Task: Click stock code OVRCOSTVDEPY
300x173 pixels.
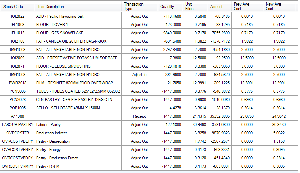Action: [x=18, y=141]
